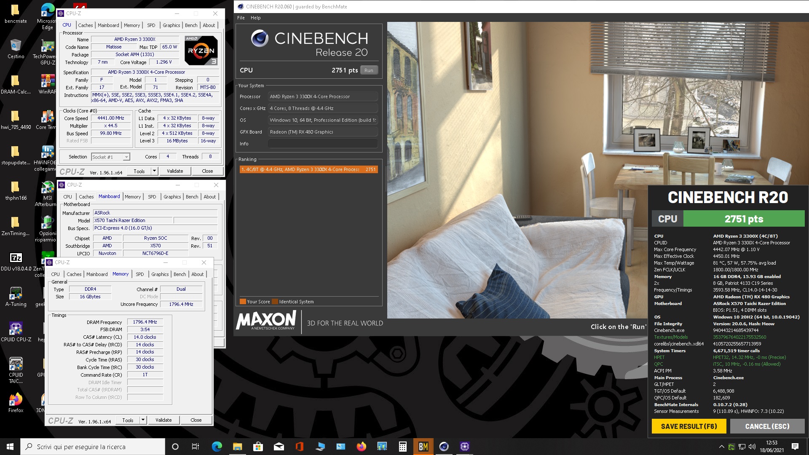This screenshot has height=455, width=809.
Task: Open the stopupdate desktop folder
Action: [15, 155]
